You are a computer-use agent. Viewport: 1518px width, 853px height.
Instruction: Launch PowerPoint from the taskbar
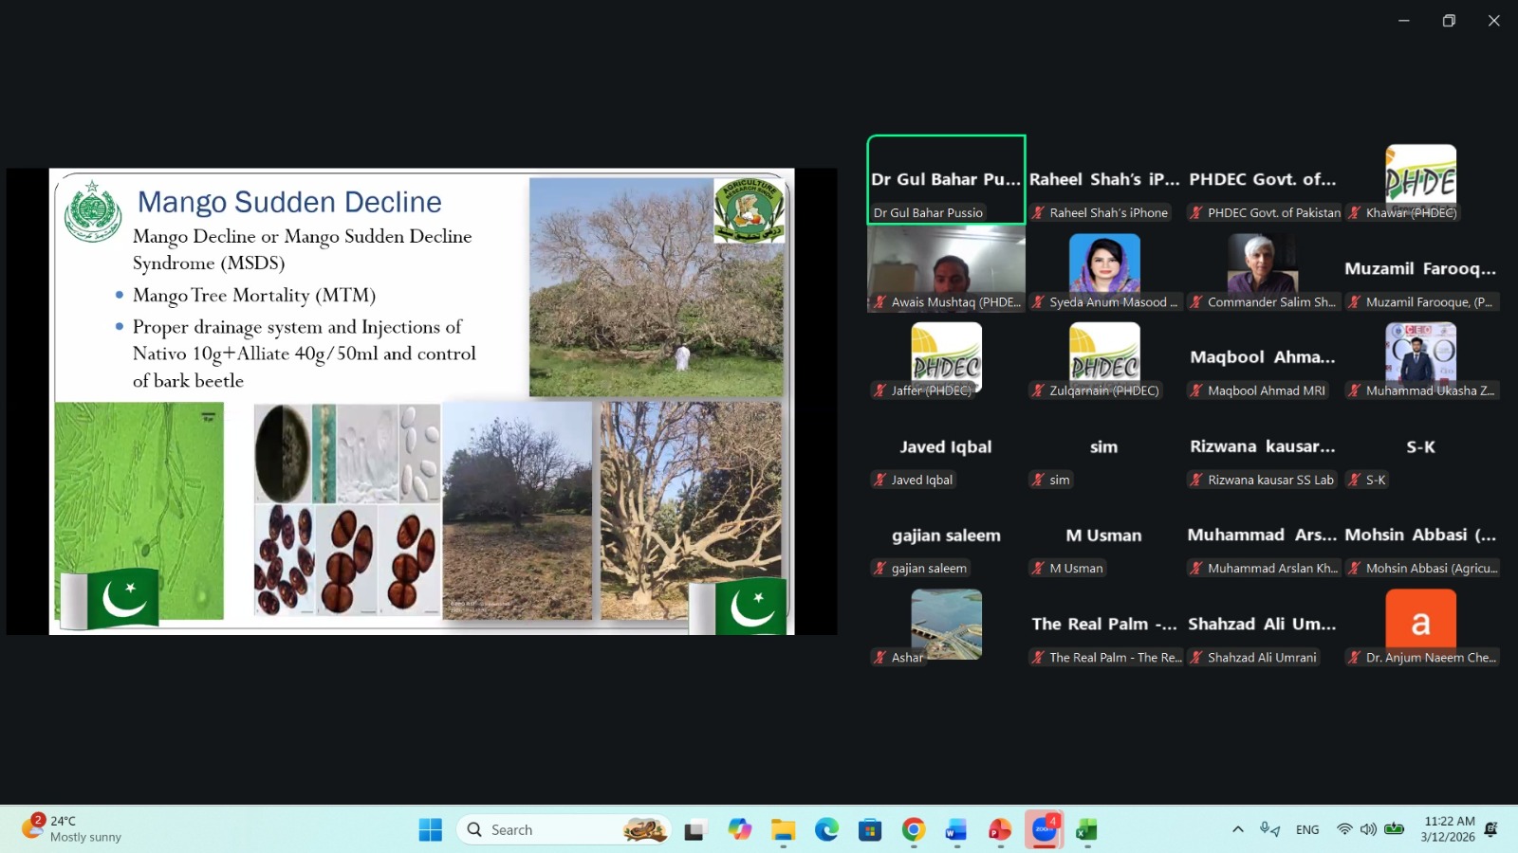click(999, 830)
